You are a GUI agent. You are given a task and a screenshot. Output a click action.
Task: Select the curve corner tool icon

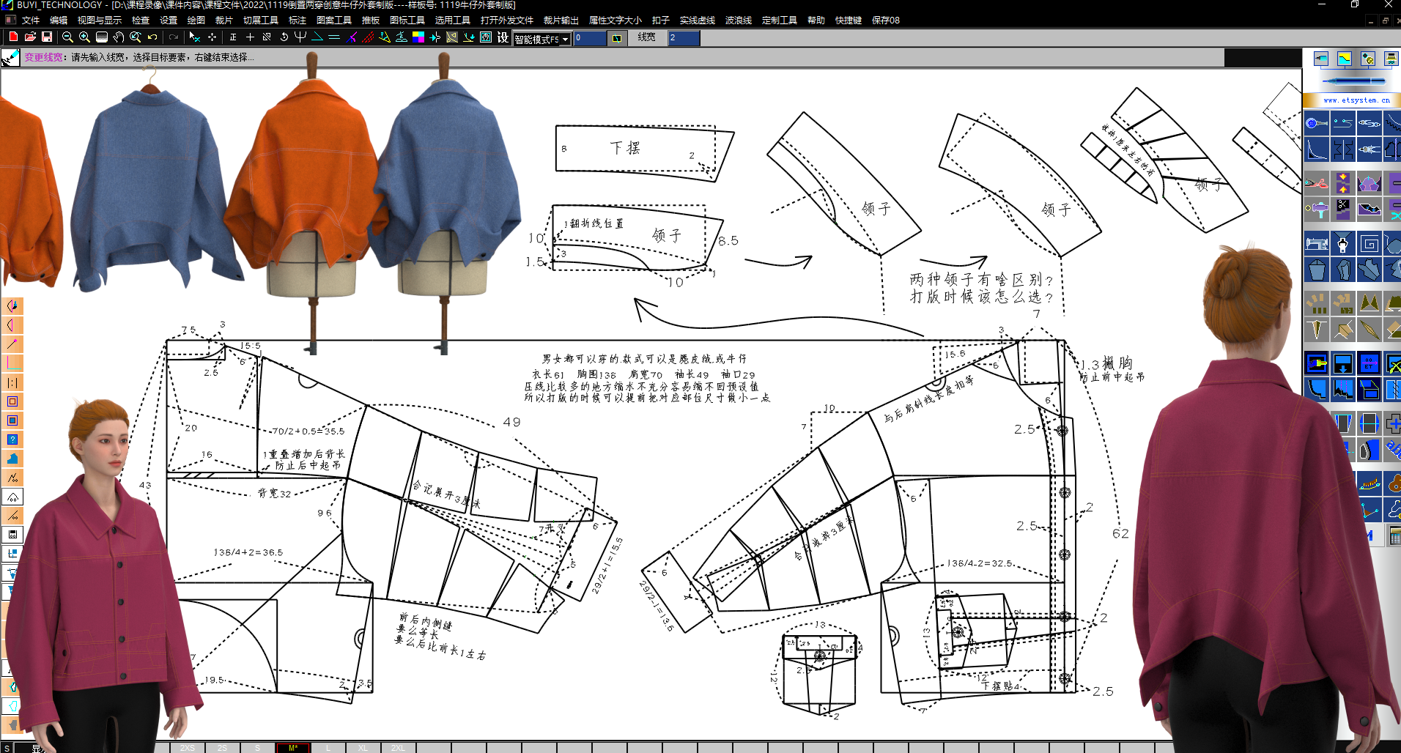pos(1316,149)
